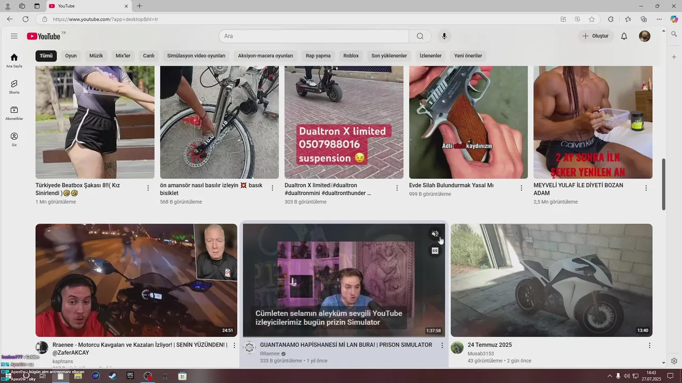Open the kaphtans channel link
The width and height of the screenshot is (682, 383).
(x=63, y=362)
